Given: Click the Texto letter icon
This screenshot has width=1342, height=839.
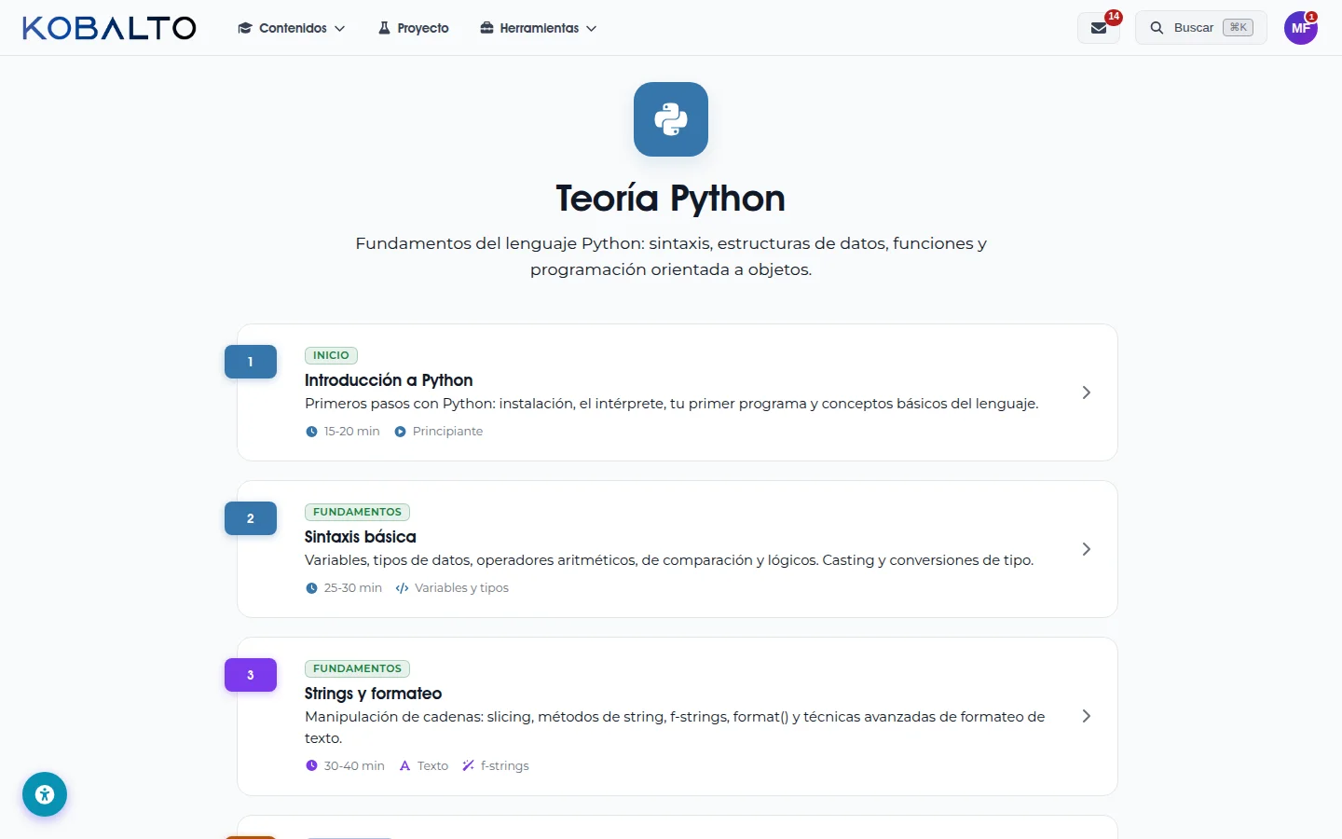Looking at the screenshot, I should click(x=404, y=766).
